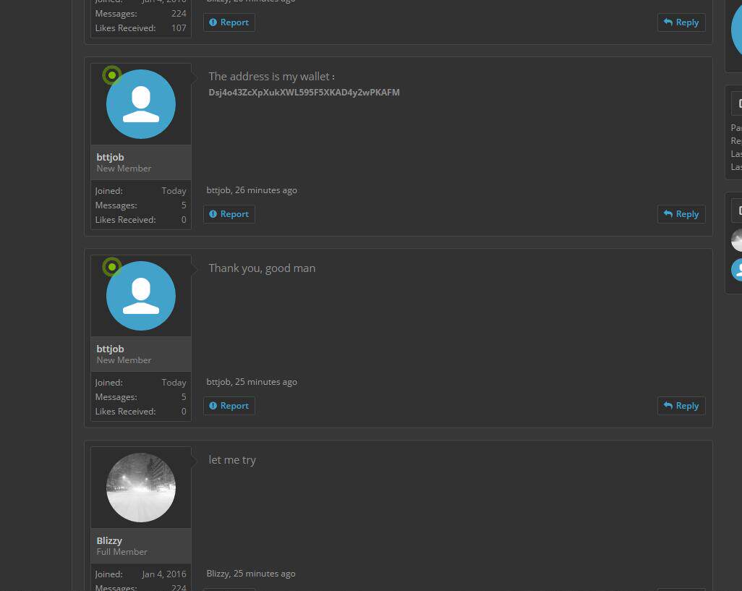Click online status indicator on wallet post avatar
Screen dimensions: 742x591
112,75
